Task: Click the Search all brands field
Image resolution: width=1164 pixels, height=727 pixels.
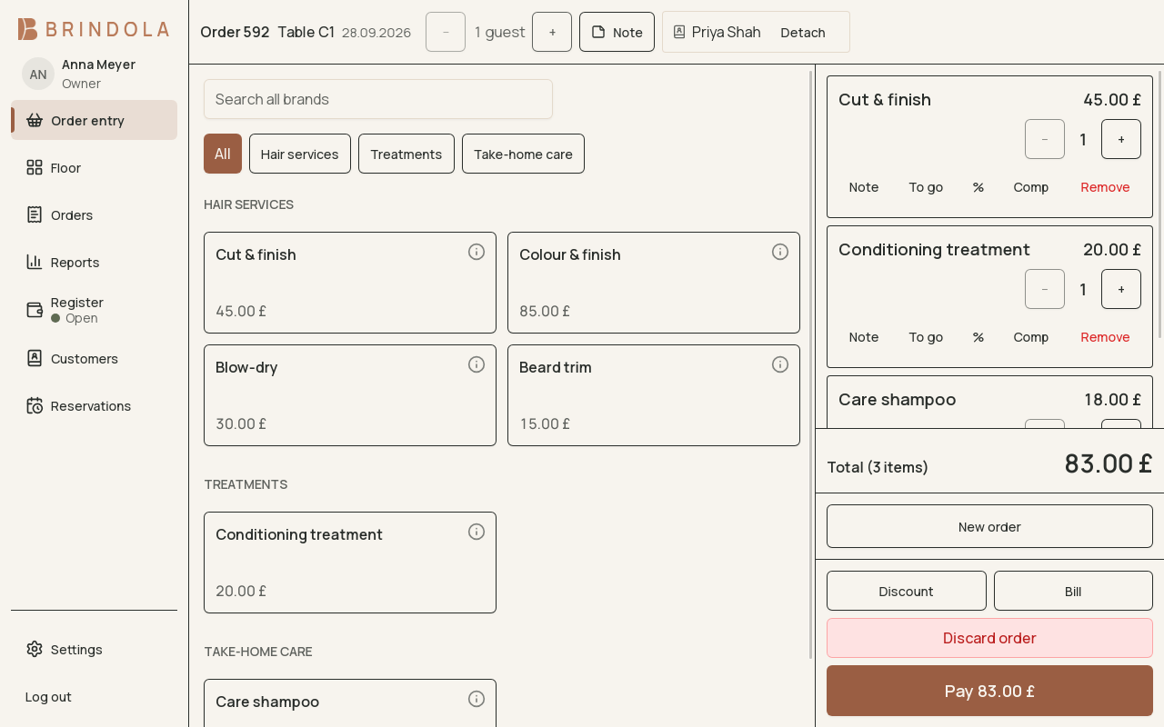Action: (378, 99)
